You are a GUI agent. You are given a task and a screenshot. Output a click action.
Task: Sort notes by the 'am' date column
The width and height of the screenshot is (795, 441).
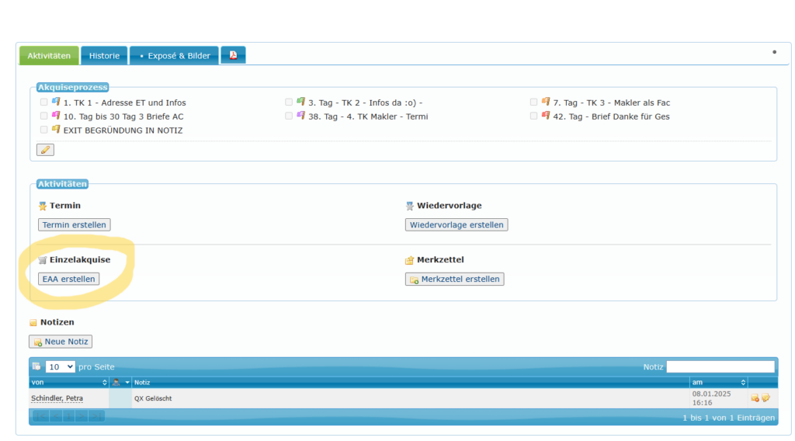718,382
